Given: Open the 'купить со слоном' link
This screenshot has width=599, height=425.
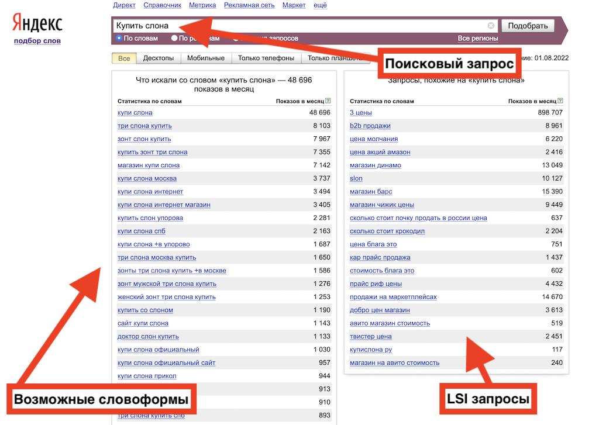Looking at the screenshot, I should [145, 310].
